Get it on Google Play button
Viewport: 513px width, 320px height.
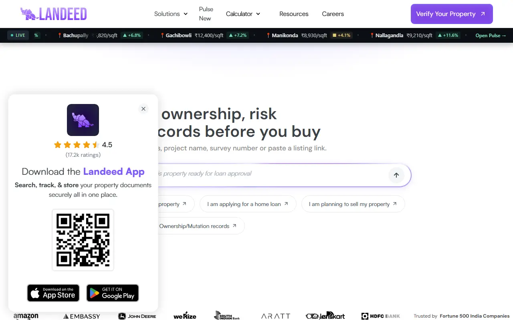click(113, 293)
